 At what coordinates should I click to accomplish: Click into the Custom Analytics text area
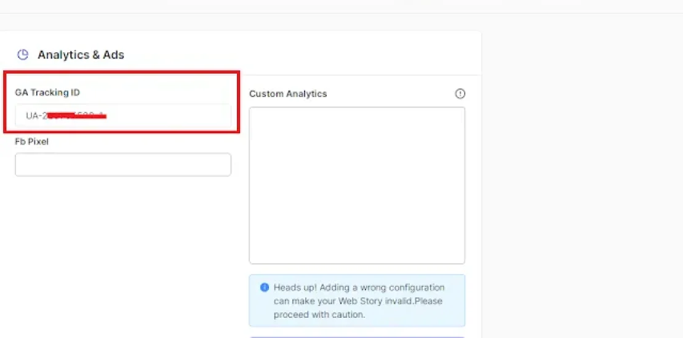tap(357, 184)
